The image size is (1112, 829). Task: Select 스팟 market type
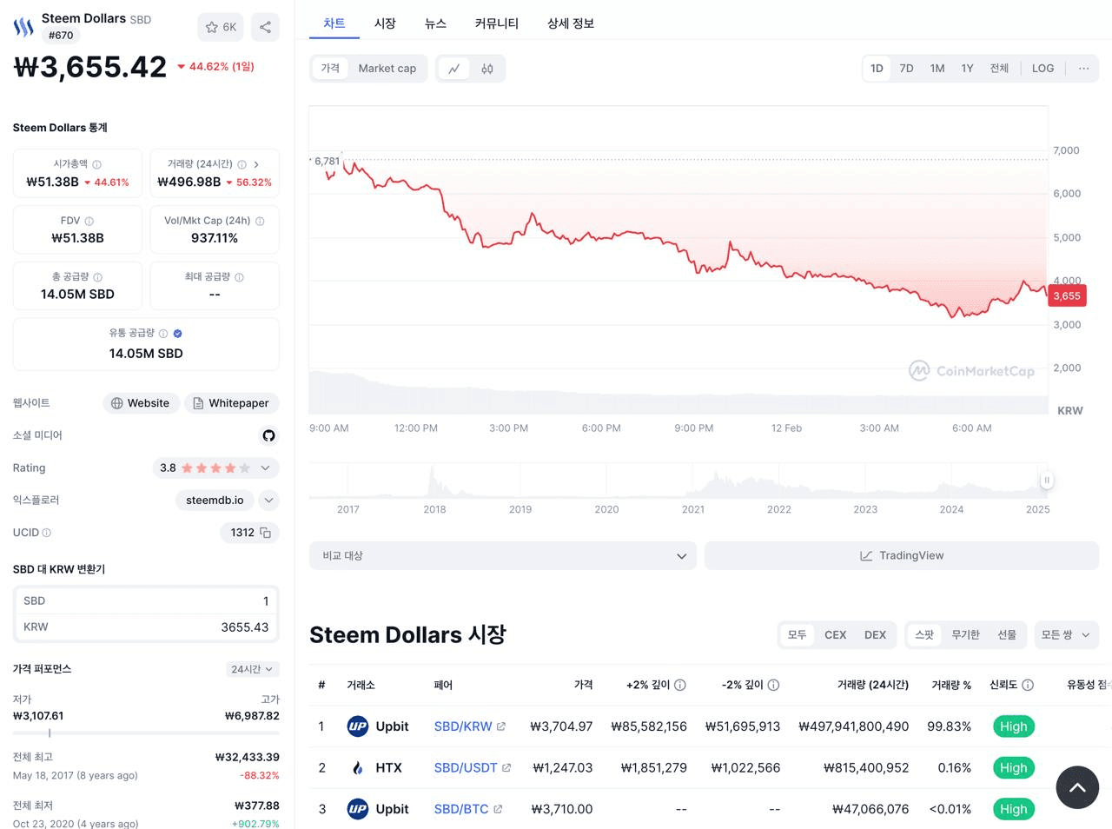click(x=924, y=635)
